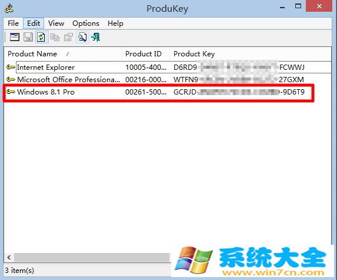Click the Find magnifier icon
337x280 pixels.
82,37
